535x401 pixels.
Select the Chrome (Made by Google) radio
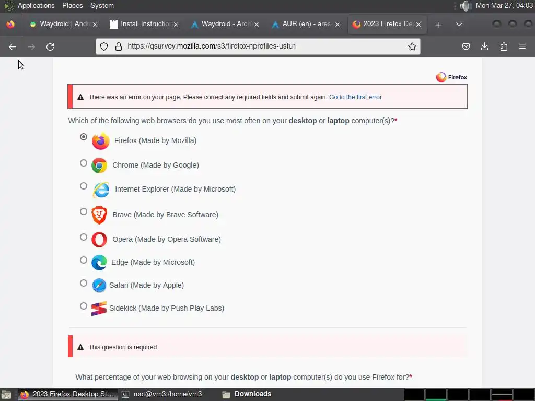84,163
